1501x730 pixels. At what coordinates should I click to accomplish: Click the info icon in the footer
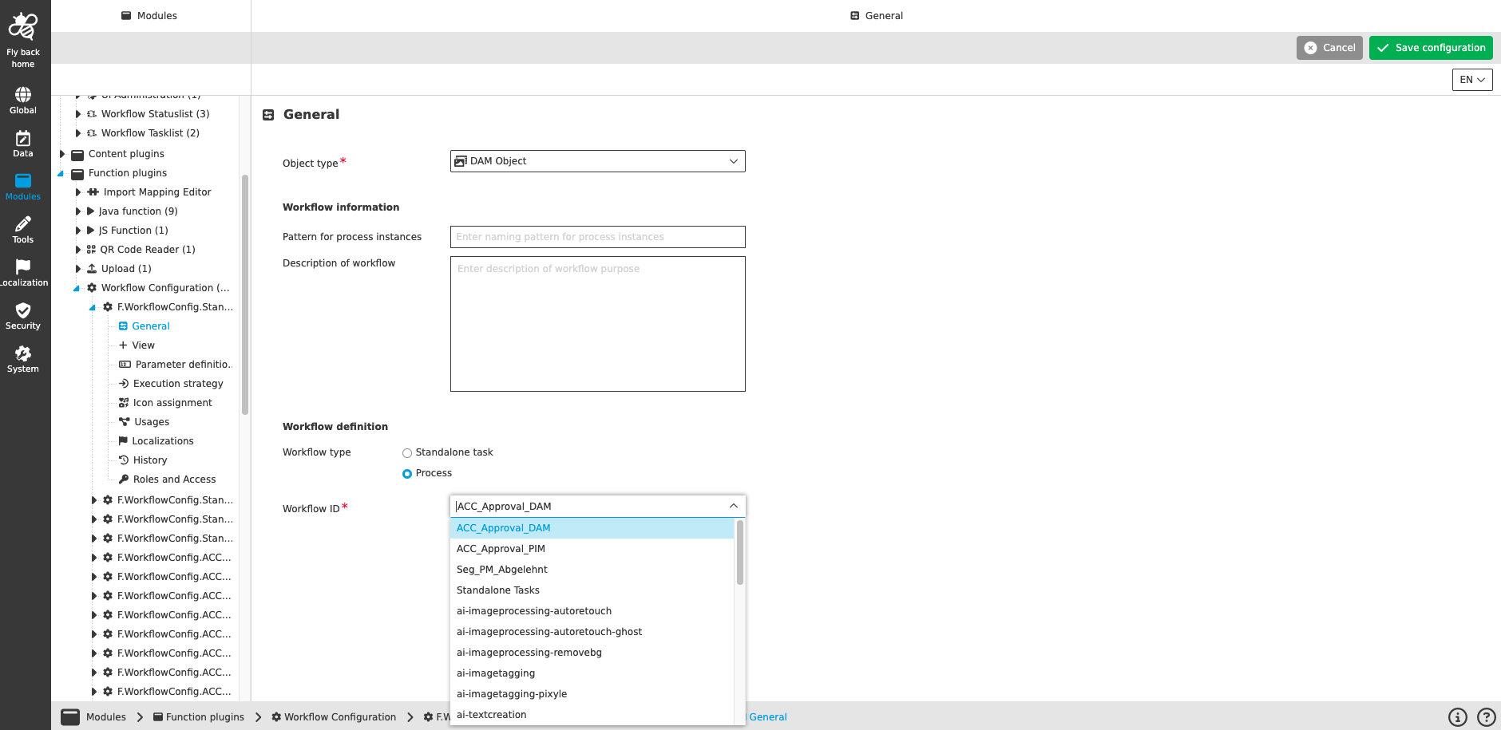1458,717
